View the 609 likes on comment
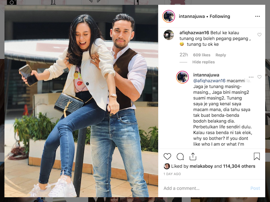Viewport: 270px width, 202px height. pos(202,55)
